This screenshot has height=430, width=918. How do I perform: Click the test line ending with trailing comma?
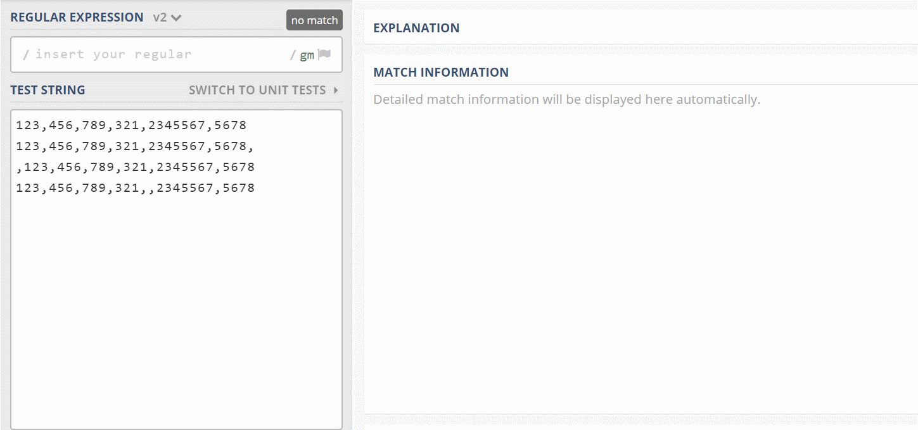pos(135,146)
